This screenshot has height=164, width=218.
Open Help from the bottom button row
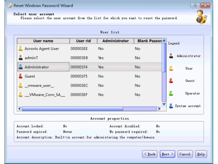click(201, 154)
